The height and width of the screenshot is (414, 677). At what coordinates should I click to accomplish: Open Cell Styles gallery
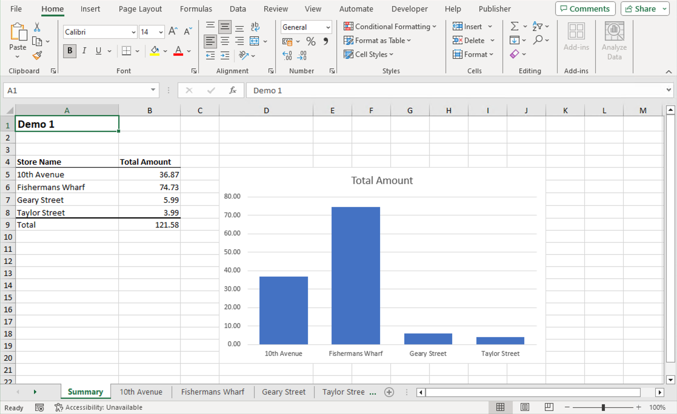pos(368,54)
